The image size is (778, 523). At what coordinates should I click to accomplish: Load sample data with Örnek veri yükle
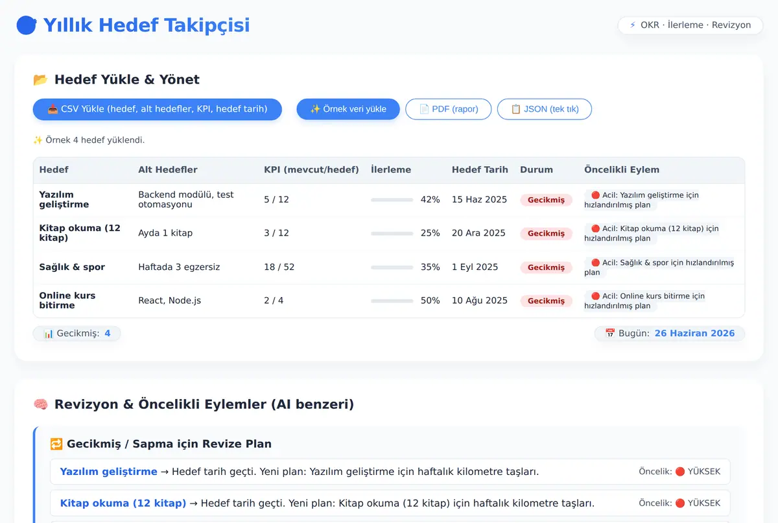tap(348, 109)
